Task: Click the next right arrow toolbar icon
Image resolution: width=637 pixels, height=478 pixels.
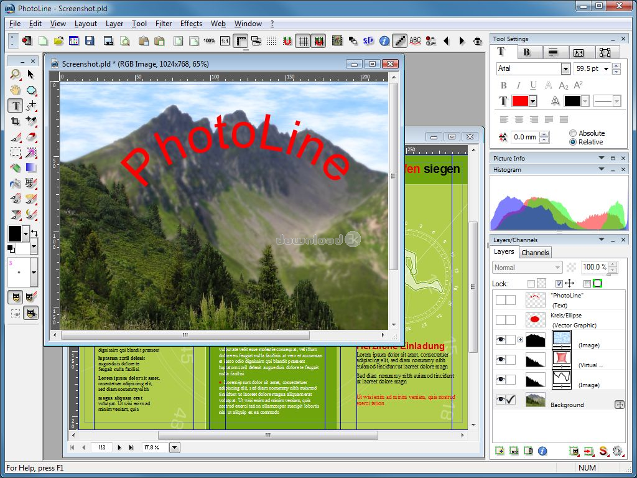Action: click(x=462, y=40)
